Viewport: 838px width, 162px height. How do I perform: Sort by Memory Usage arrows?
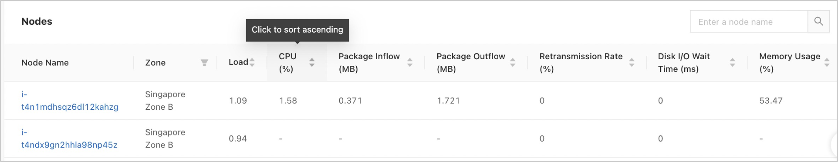(827, 62)
